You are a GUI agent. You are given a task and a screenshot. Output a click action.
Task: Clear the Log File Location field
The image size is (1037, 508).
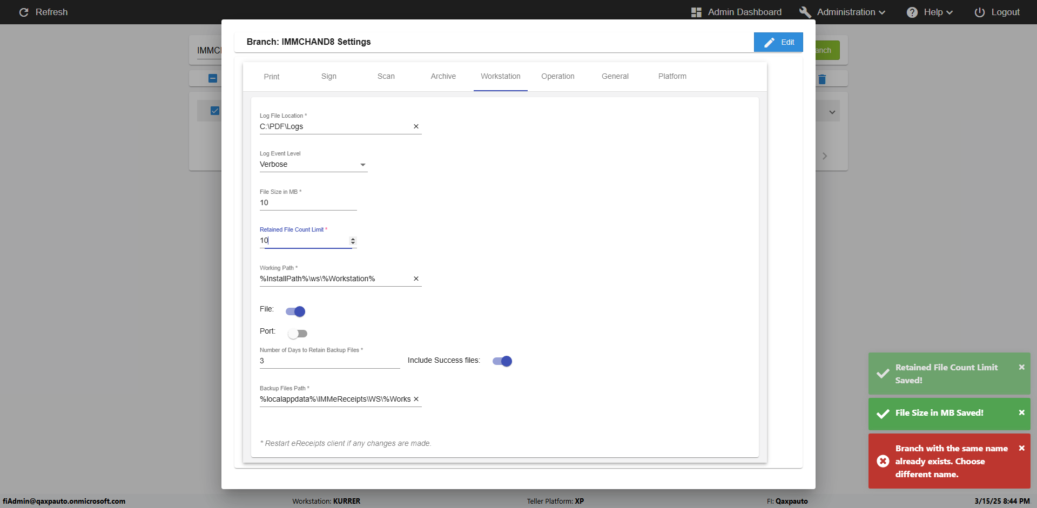pos(416,126)
